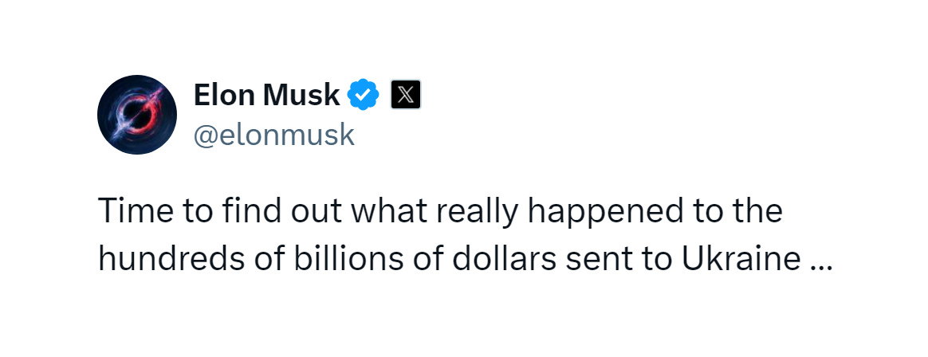Click the black X affiliation badge
Image resolution: width=928 pixels, height=357 pixels.
pos(406,96)
